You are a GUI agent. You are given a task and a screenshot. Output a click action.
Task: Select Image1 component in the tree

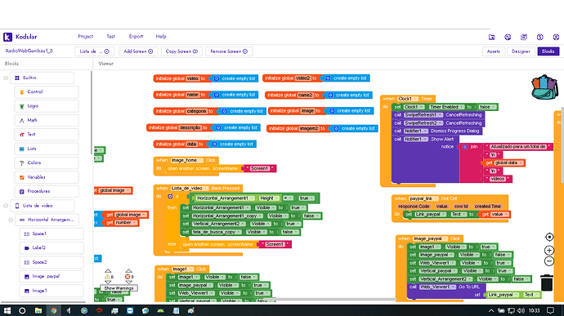point(51,291)
